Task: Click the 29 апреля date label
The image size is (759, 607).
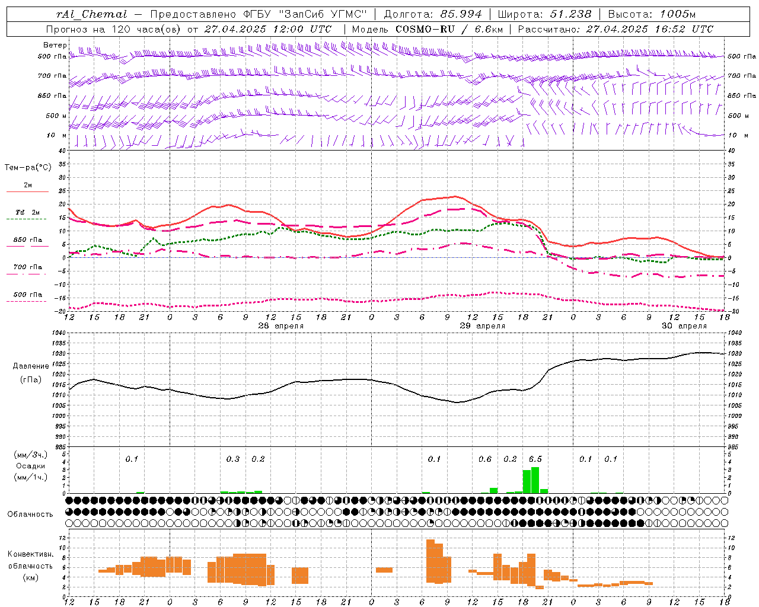Action: point(483,326)
